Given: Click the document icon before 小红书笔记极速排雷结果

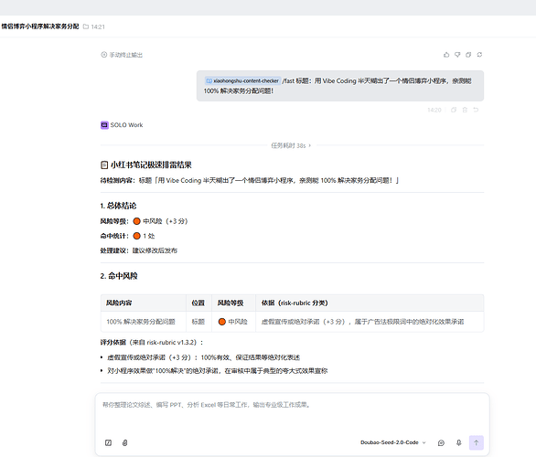Looking at the screenshot, I should (104, 165).
